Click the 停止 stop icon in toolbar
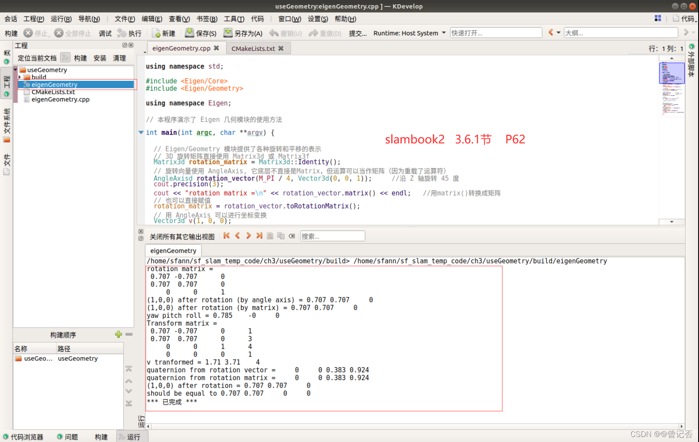The image size is (699, 442). [x=28, y=33]
